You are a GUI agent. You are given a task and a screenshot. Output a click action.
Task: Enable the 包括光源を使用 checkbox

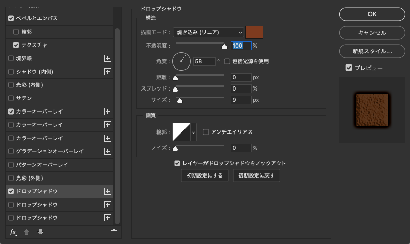coord(227,61)
